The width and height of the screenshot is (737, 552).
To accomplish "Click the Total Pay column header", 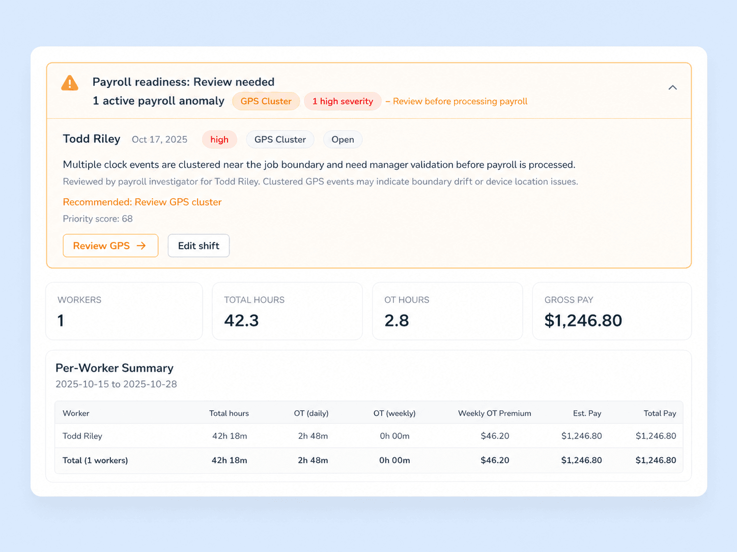I will [660, 413].
